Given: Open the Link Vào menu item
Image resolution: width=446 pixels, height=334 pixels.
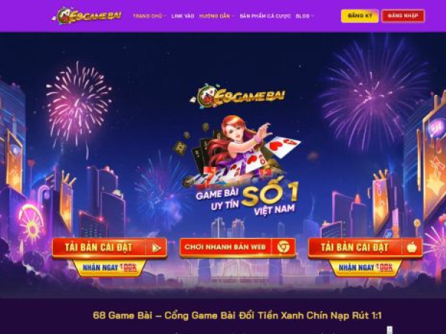Looking at the screenshot, I should pyautogui.click(x=183, y=16).
